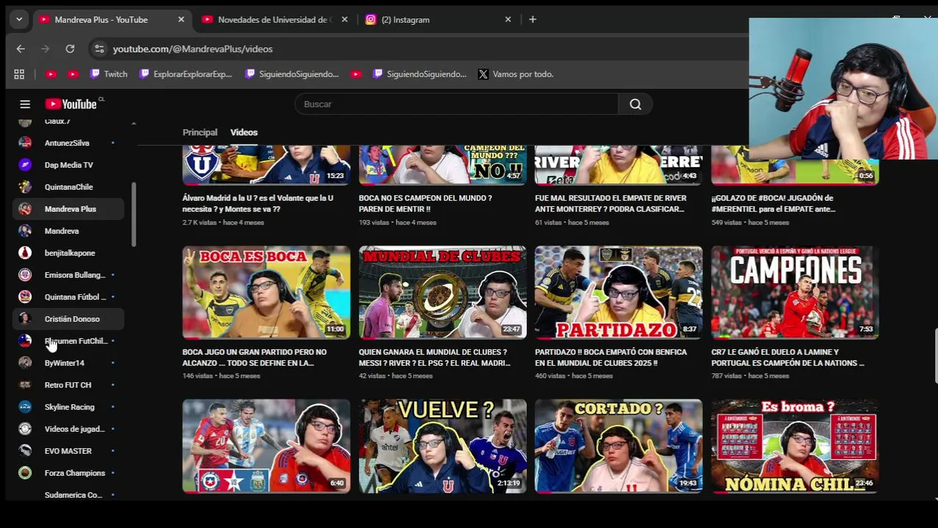
Task: Open Emisora Bullang... subscription
Action: (68, 275)
